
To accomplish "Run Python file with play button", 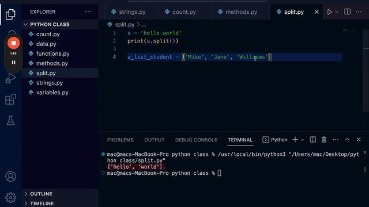I will click(x=330, y=11).
